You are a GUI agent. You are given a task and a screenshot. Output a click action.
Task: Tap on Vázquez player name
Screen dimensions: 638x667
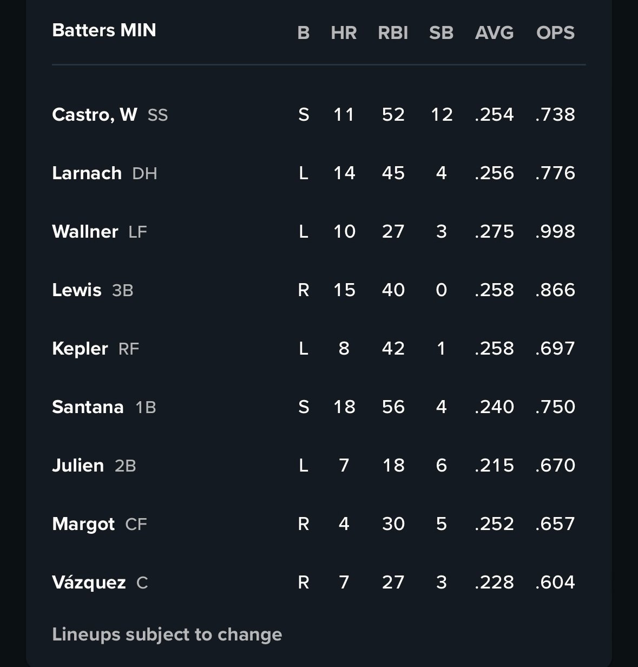(x=89, y=583)
